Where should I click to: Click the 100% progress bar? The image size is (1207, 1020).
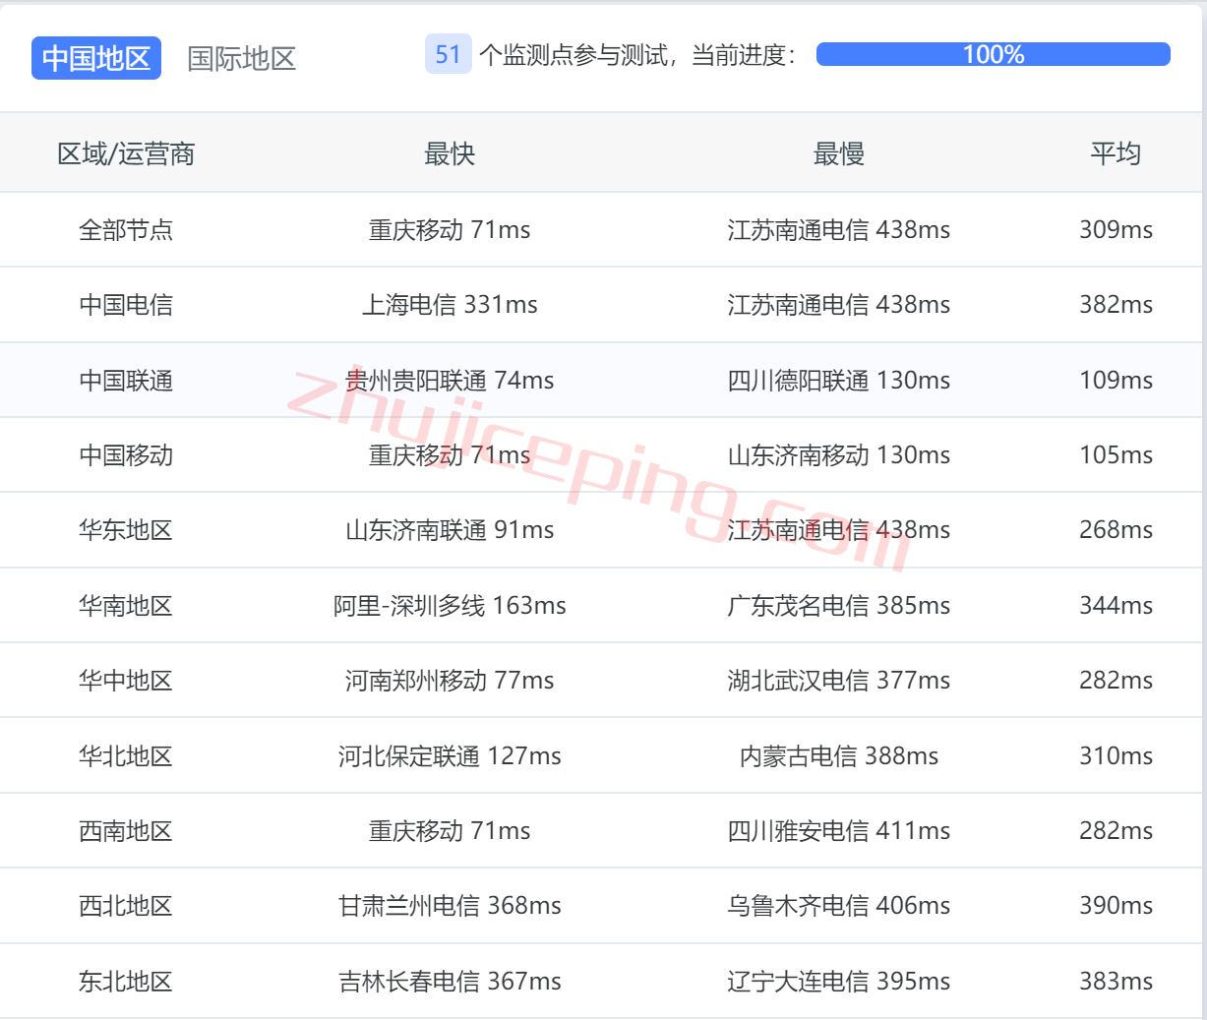point(993,54)
